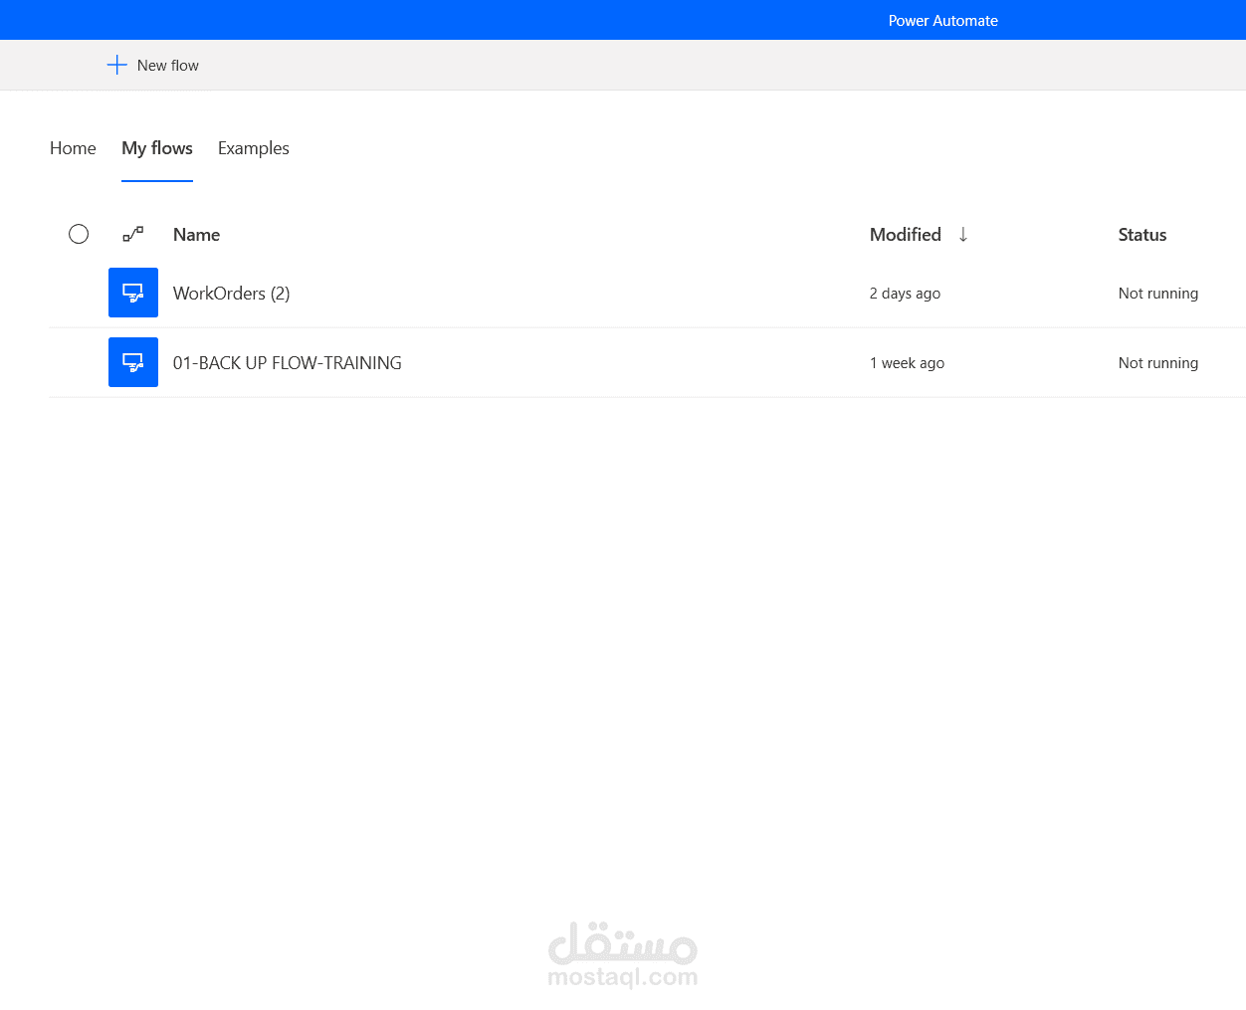
Task: Click the '1 week ago' modified cell
Action: 907,363
